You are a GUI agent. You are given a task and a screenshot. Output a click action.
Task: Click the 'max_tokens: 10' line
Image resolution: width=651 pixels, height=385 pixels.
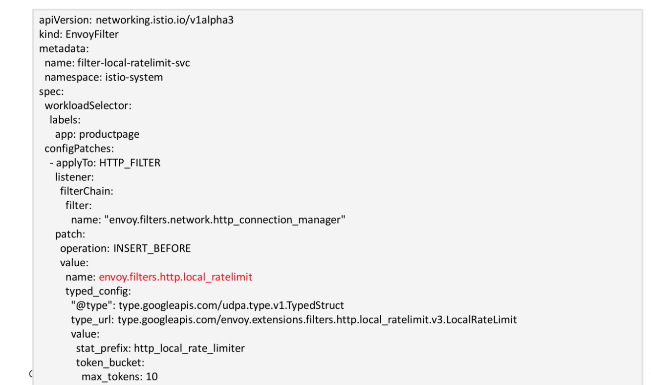tap(119, 377)
